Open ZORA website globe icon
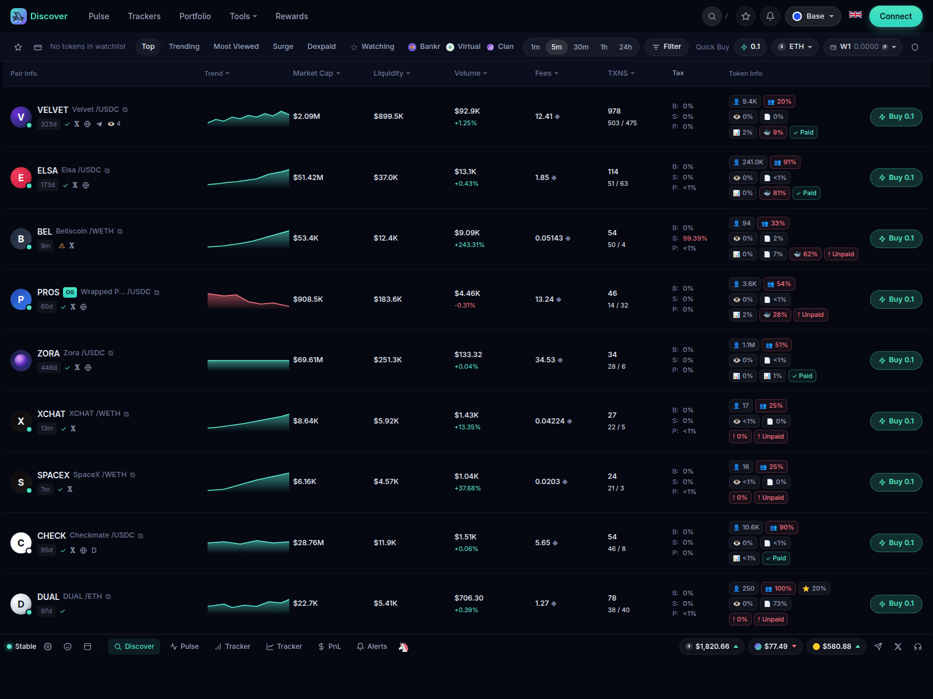This screenshot has width=933, height=699. [x=88, y=368]
